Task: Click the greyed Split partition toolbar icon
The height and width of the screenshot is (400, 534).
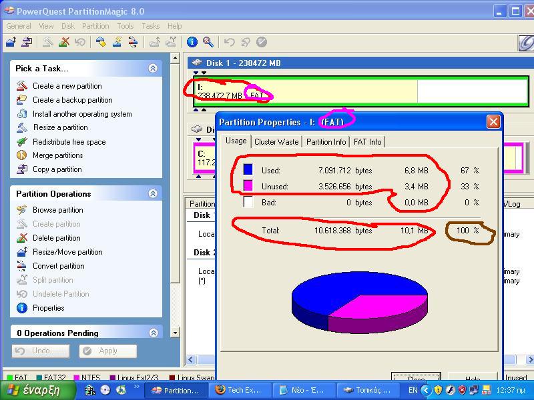Action: (171, 42)
